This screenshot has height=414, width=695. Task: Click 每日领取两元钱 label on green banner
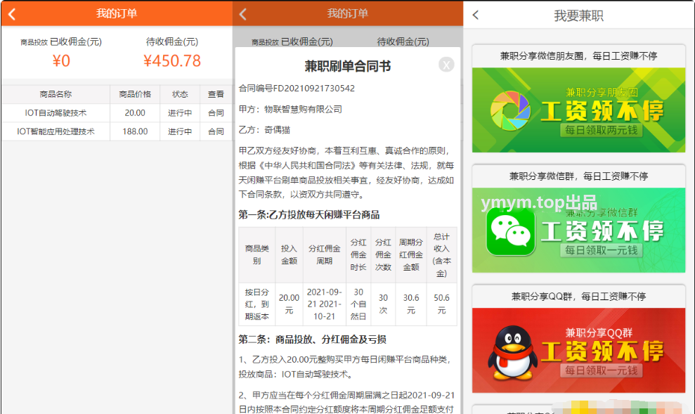pyautogui.click(x=601, y=130)
